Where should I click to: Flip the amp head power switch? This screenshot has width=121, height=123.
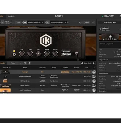coord(14,54)
